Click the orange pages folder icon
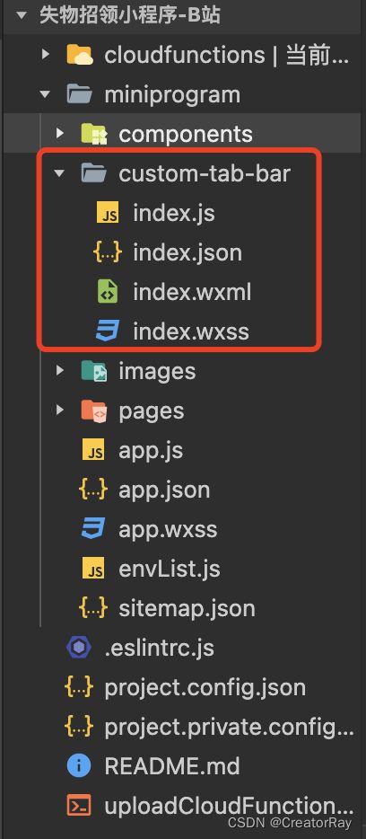Image resolution: width=366 pixels, height=839 pixels. [x=94, y=411]
